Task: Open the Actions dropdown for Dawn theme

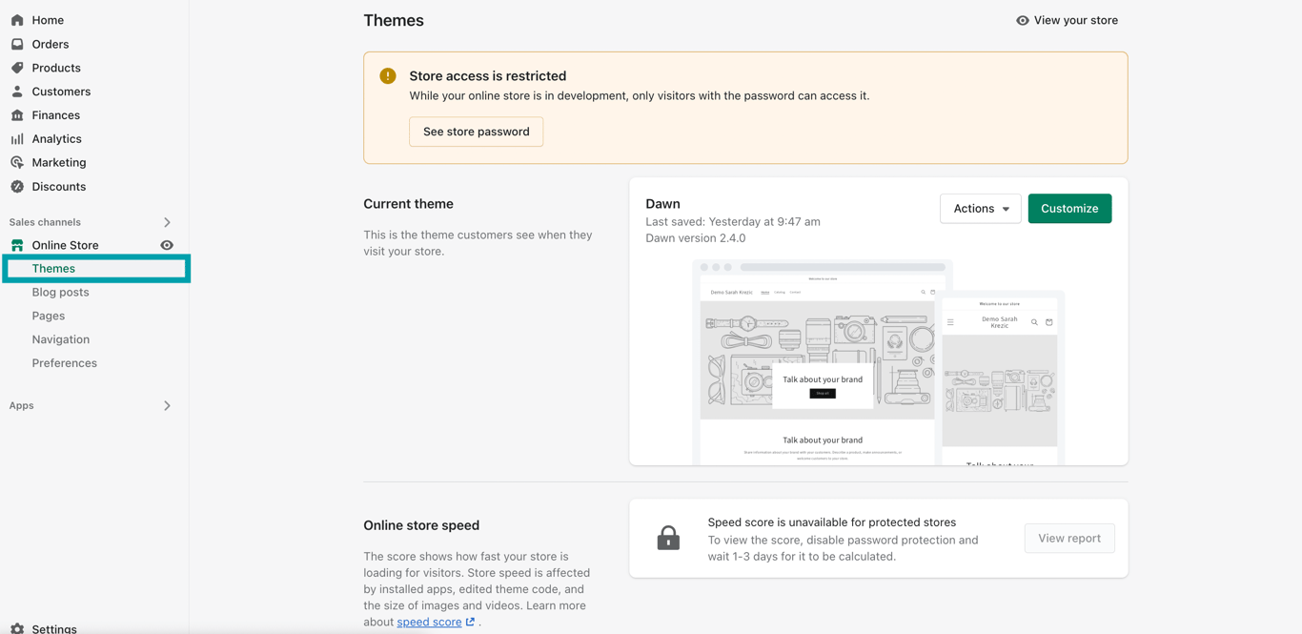Action: pyautogui.click(x=980, y=209)
